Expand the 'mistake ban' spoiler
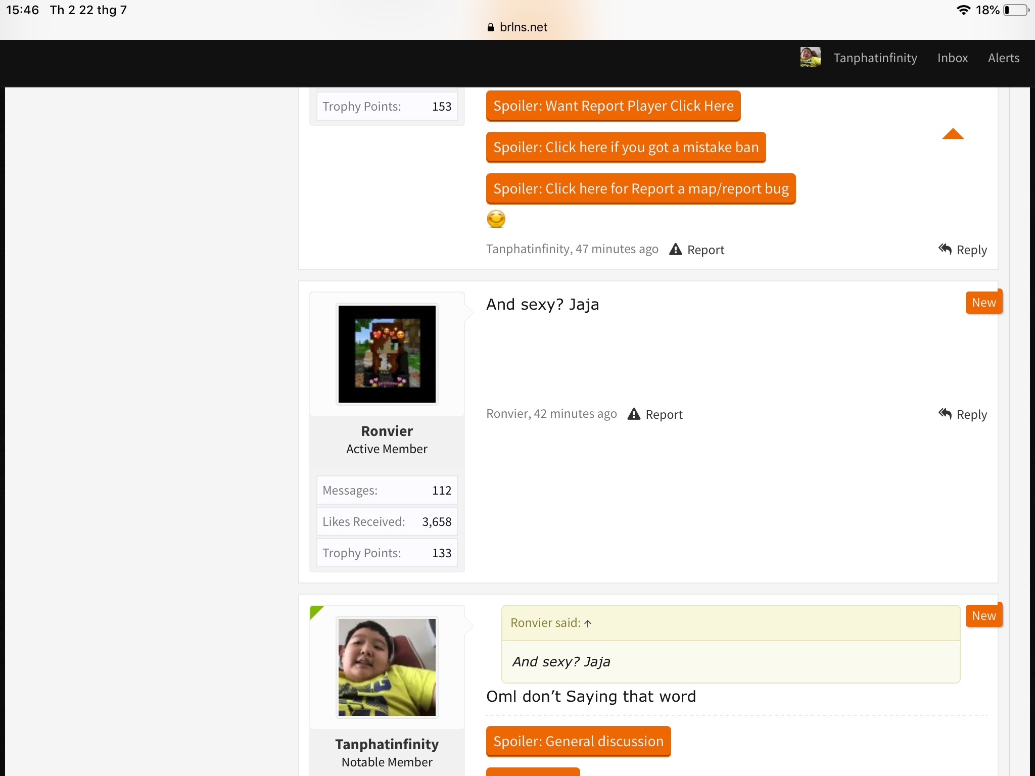 click(x=626, y=148)
